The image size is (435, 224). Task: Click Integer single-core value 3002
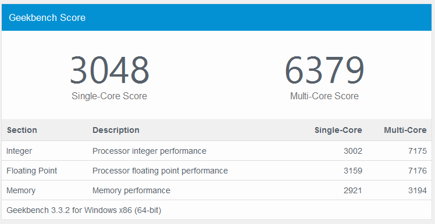(x=353, y=151)
